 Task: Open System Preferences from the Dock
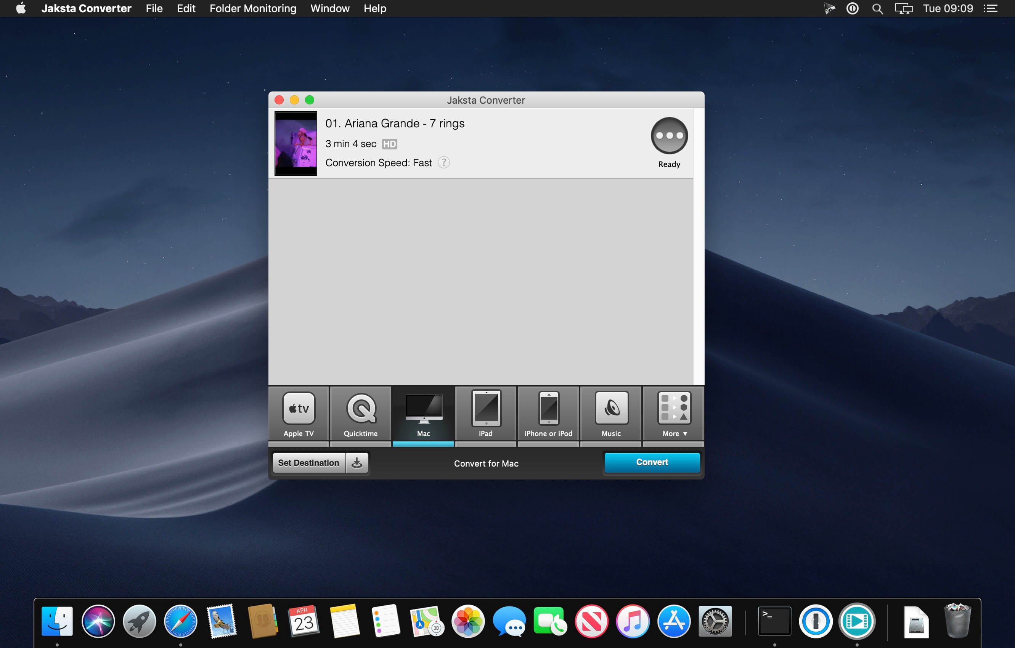point(715,621)
